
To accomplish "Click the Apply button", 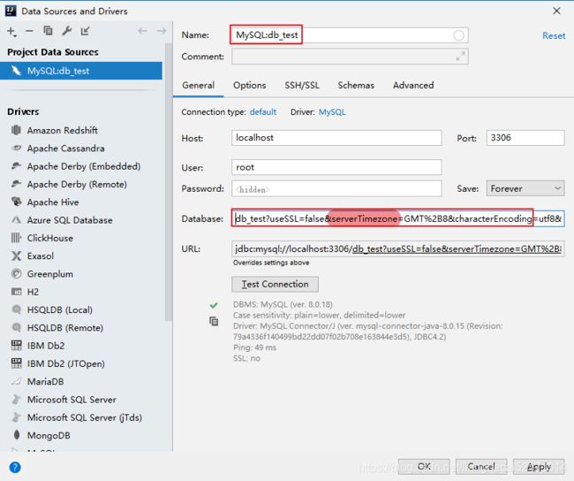I will (539, 466).
